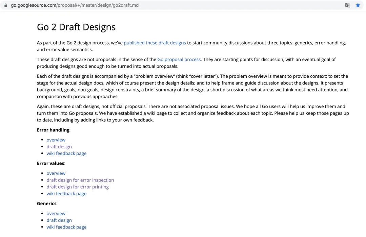Open the "published these draft designs" link
This screenshot has height=237, width=366.
pos(155,43)
